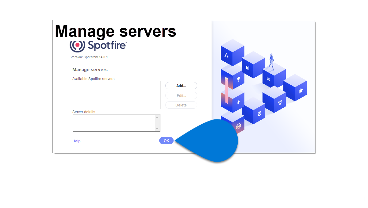Open the Help link
Image resolution: width=368 pixels, height=208 pixels.
(76, 141)
